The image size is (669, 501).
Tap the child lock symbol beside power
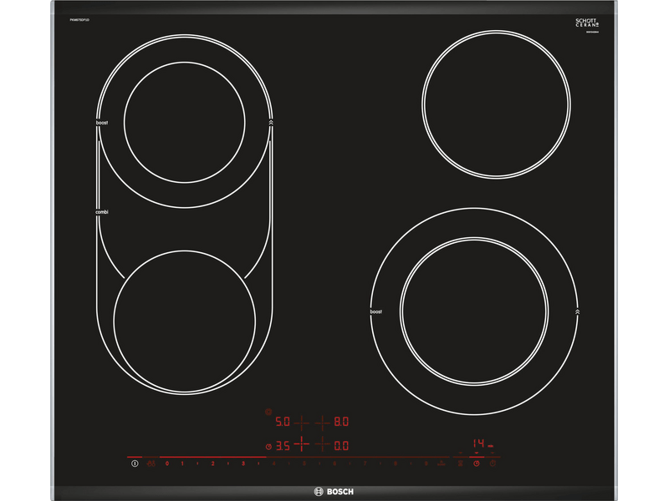click(151, 463)
